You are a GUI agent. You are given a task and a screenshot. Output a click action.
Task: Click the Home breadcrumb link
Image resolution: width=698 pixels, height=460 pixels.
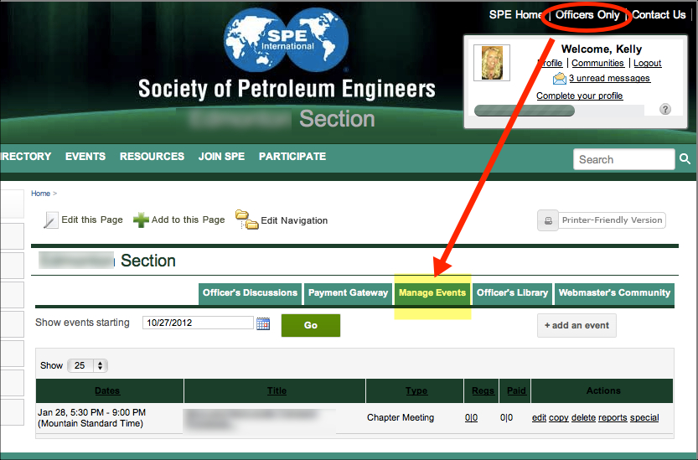coord(40,194)
